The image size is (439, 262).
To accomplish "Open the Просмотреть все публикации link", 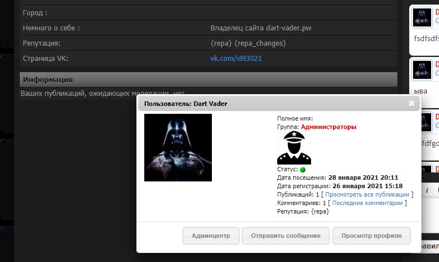I will (367, 194).
